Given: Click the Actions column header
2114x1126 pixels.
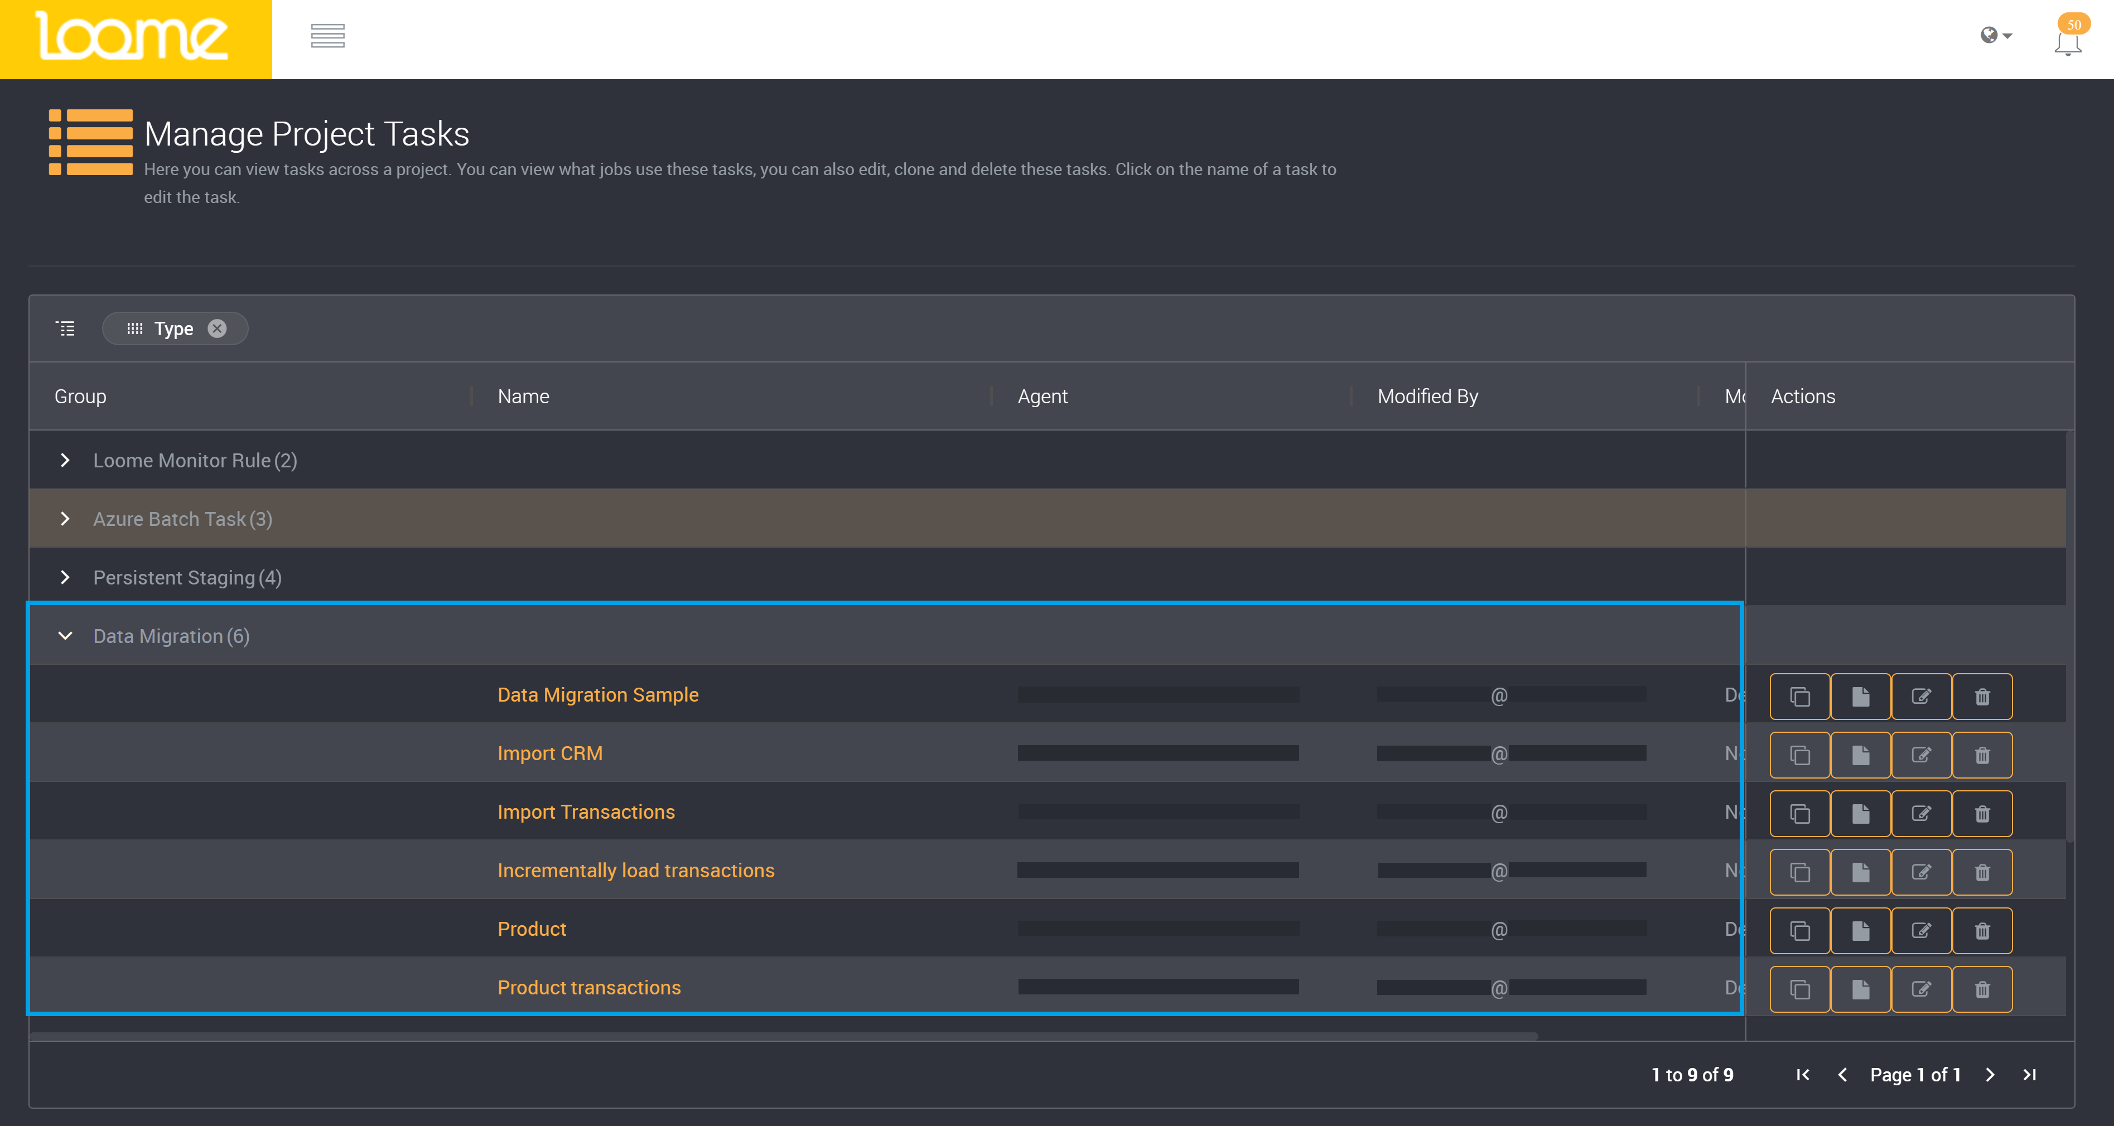Looking at the screenshot, I should (1803, 397).
